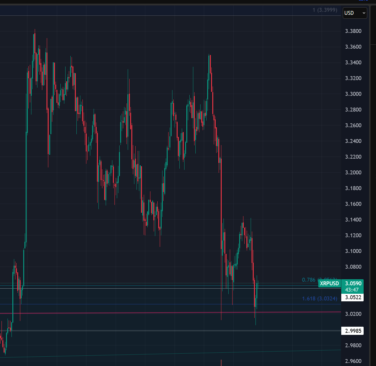The height and width of the screenshot is (366, 376).
Task: Click the 3.2800 price scale value
Action: 353,110
